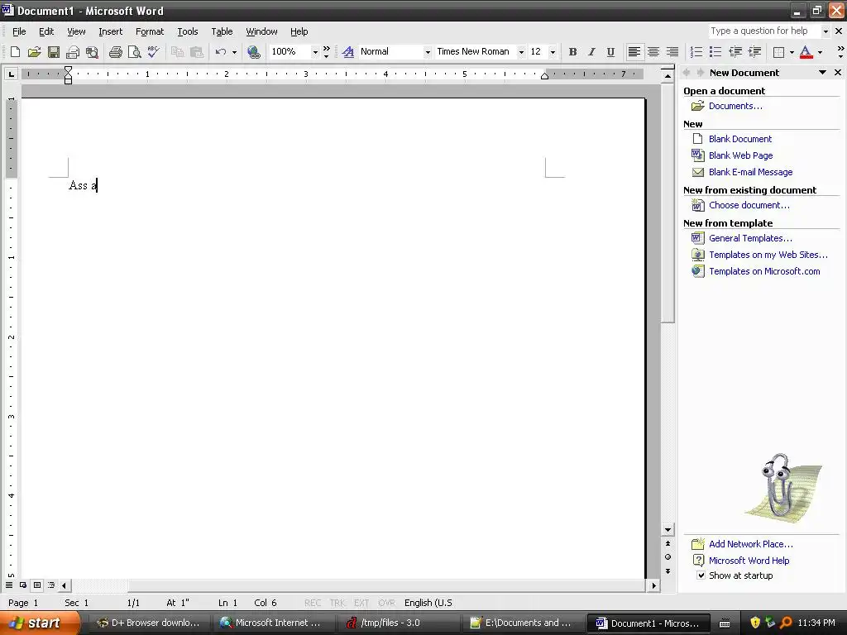Decrease the paragraph indent
Viewport: 847px width, 635px height.
tap(735, 52)
